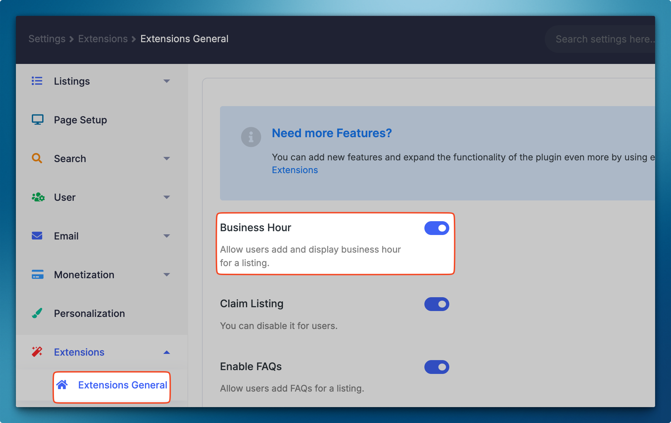Expand the Listings dropdown arrow

[167, 81]
